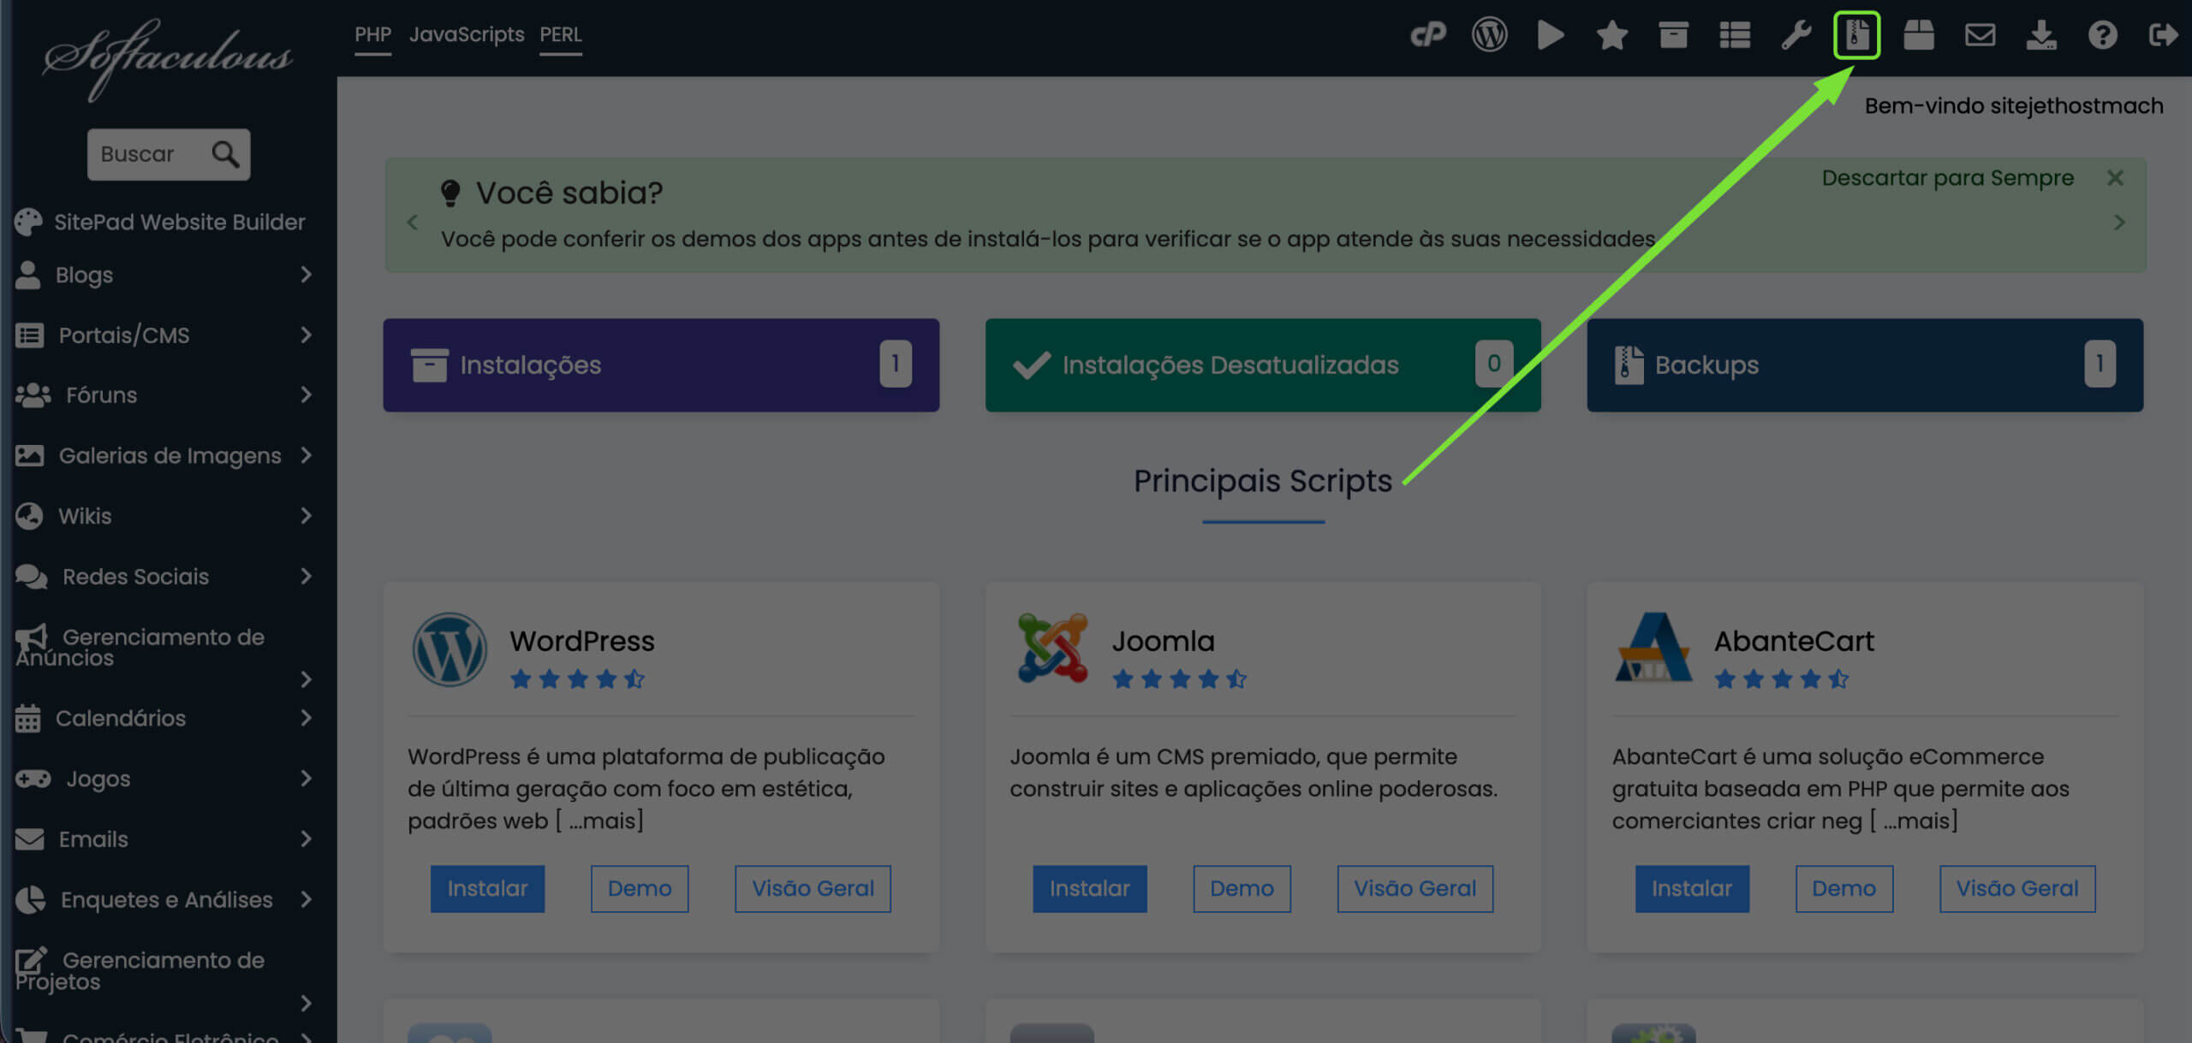Open the Instalações summary tile
This screenshot has width=2192, height=1043.
(x=661, y=365)
